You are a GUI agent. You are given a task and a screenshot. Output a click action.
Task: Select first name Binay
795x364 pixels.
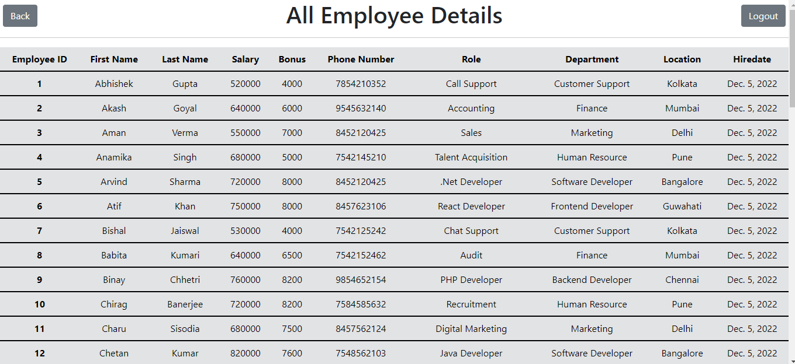coord(114,280)
